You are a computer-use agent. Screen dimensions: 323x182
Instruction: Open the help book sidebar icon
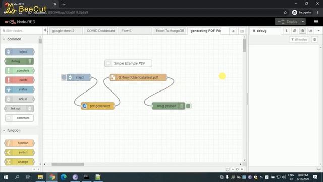294,31
